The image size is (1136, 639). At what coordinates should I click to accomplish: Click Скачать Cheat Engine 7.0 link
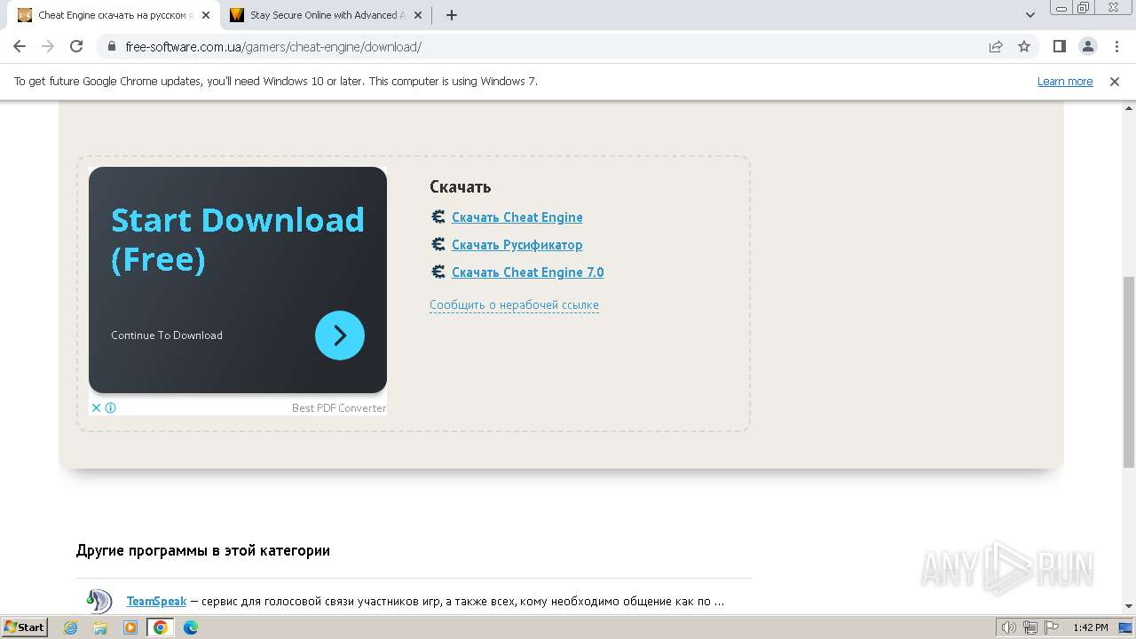coord(527,272)
